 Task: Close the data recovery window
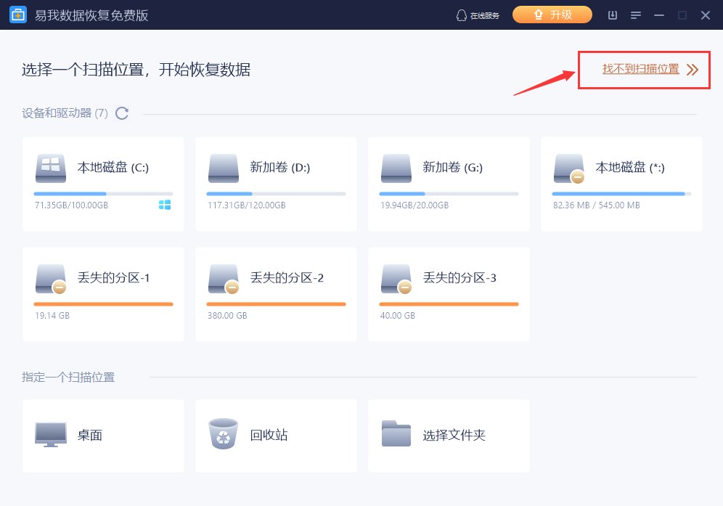coord(705,15)
